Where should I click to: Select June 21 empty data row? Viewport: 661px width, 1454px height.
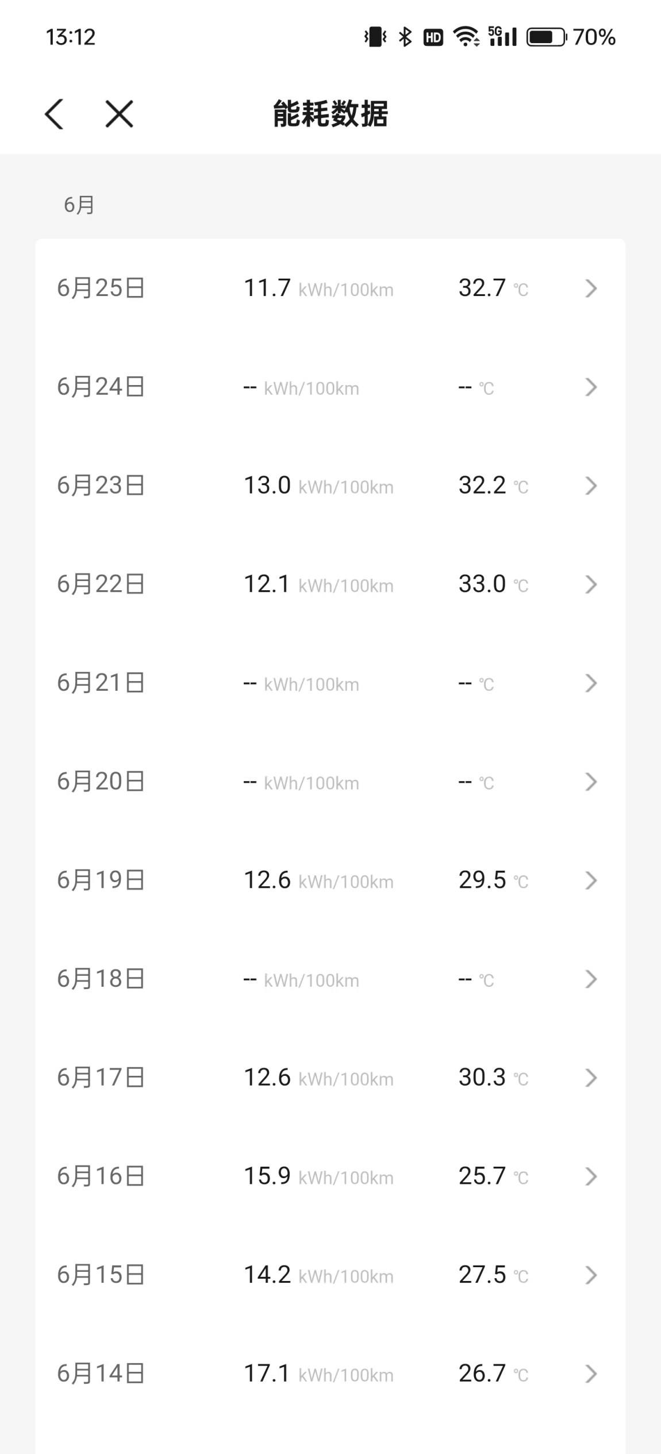(330, 683)
